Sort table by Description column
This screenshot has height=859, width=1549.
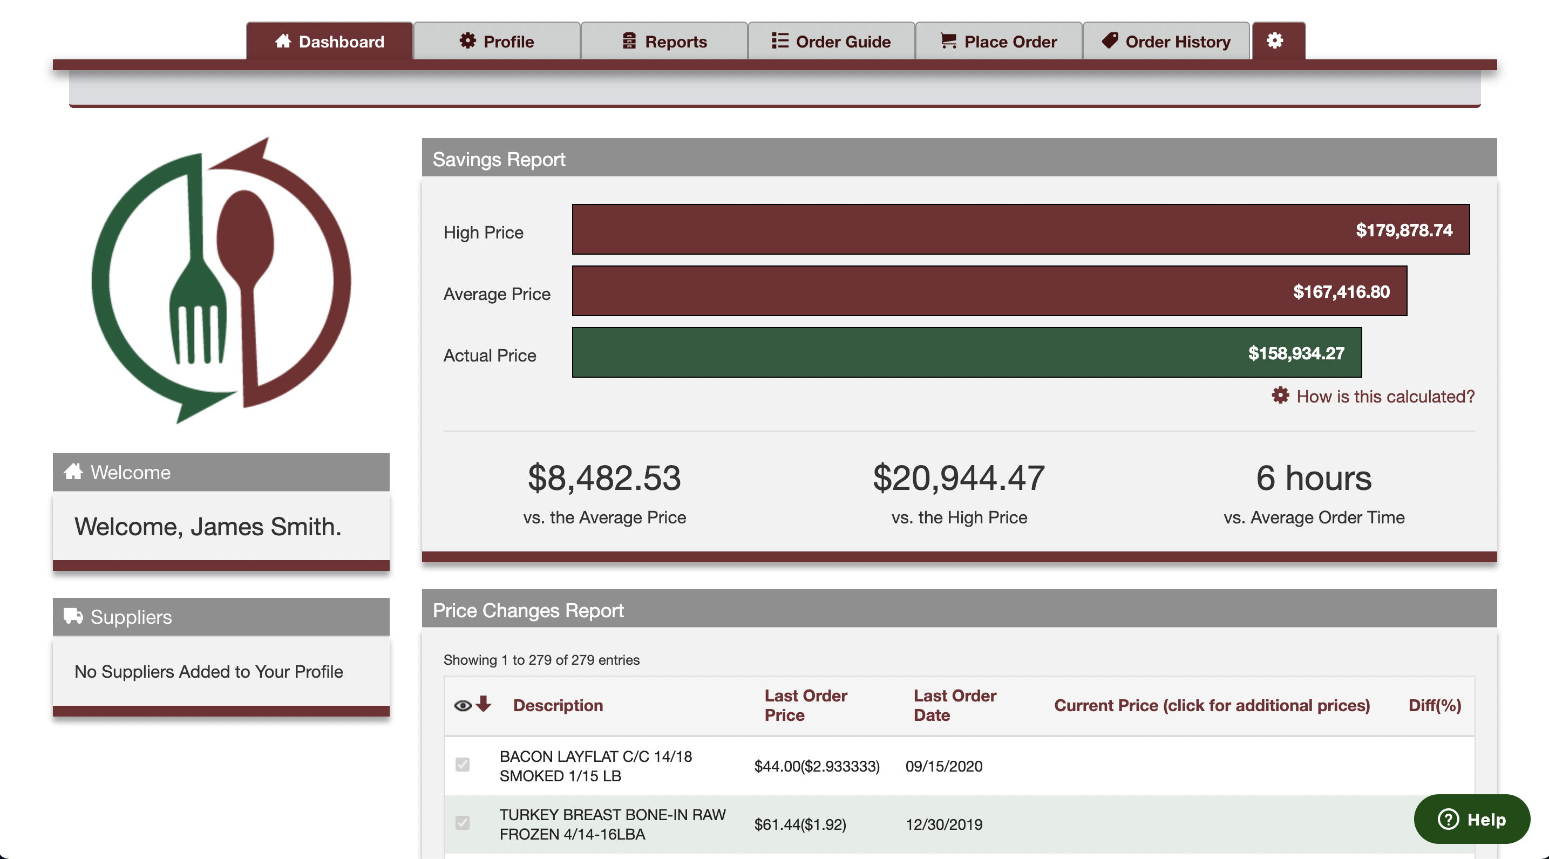coord(558,705)
